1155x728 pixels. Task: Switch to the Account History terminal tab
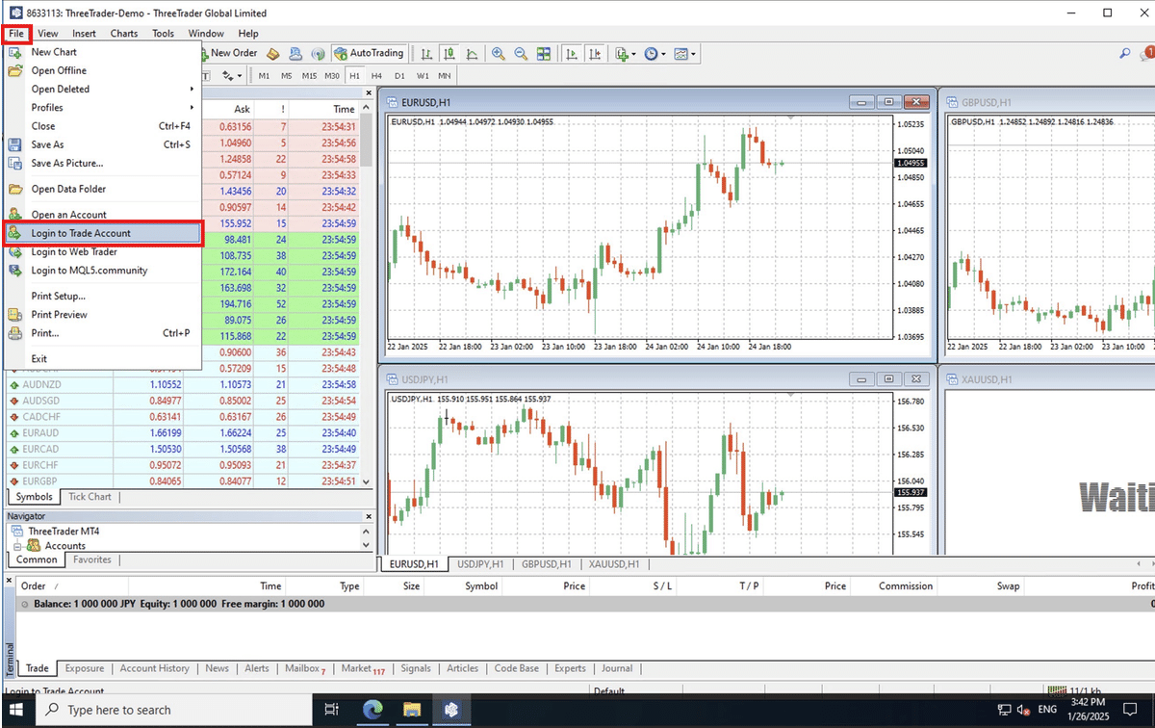point(154,668)
